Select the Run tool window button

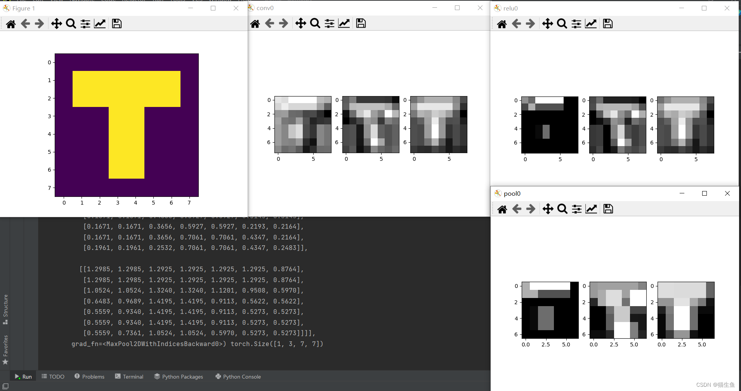23,376
